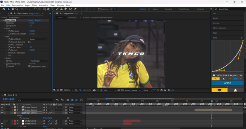Switch to the Pre-comp 1 tab
Viewport: 246px width, 129px height.
coord(73,17)
